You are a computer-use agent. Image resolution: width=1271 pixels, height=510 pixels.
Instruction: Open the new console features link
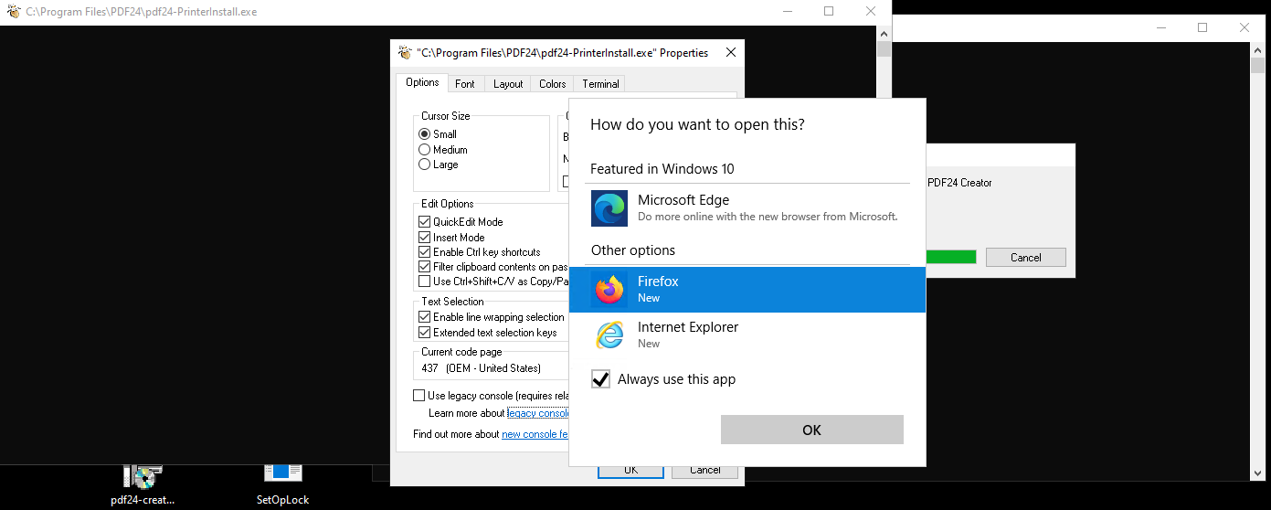click(535, 434)
